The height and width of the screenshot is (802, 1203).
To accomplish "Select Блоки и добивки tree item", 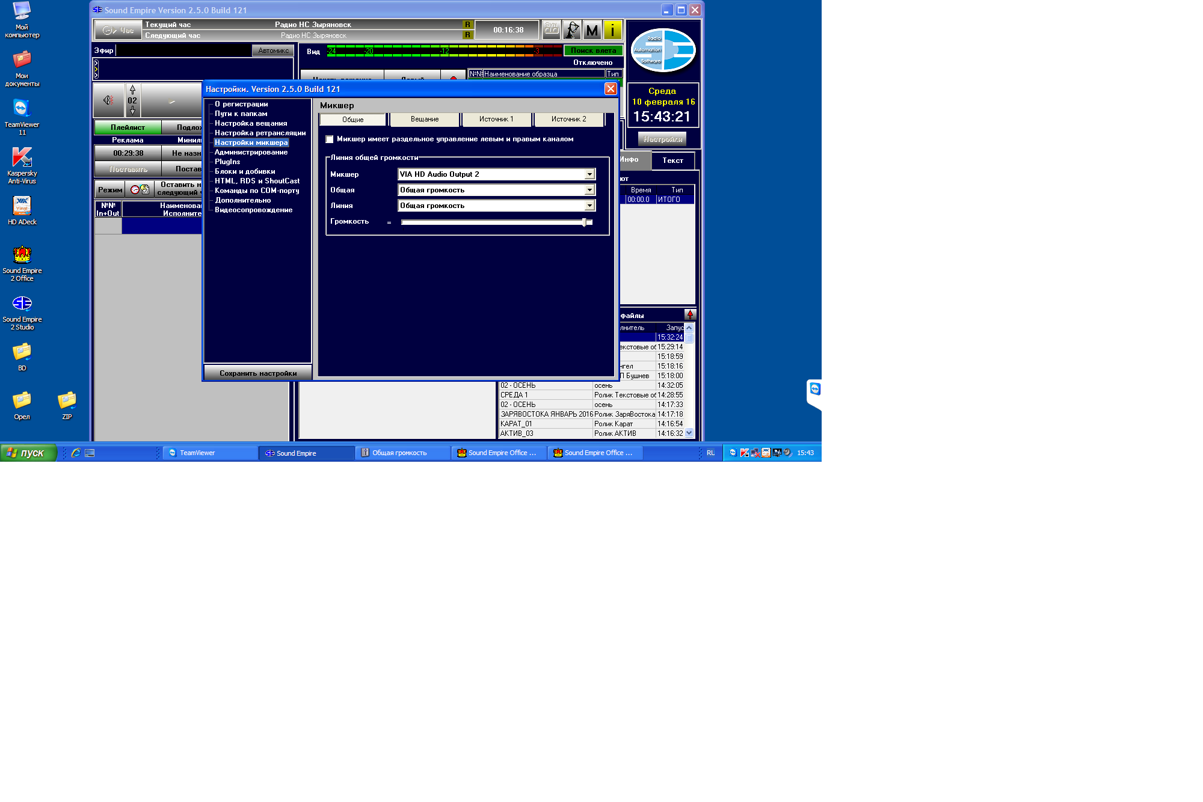I will (x=245, y=171).
